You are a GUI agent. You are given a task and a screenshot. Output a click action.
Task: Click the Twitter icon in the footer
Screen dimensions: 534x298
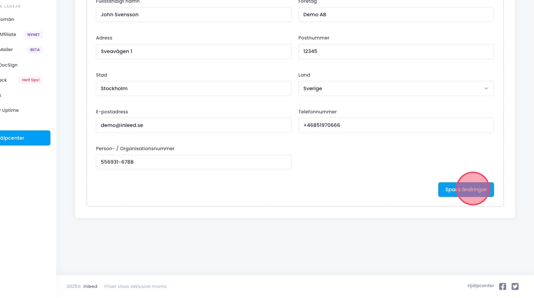point(515,287)
